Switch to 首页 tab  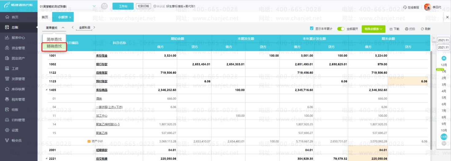point(45,17)
